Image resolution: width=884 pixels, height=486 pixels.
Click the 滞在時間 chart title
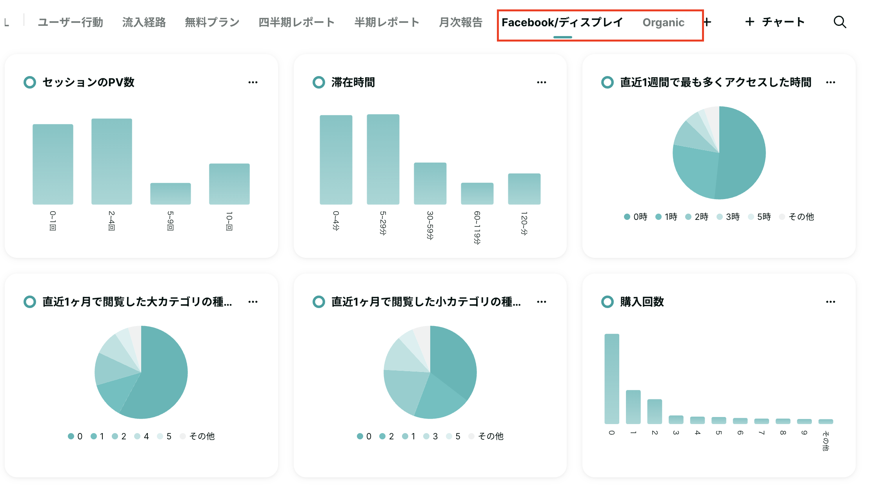[x=353, y=82]
